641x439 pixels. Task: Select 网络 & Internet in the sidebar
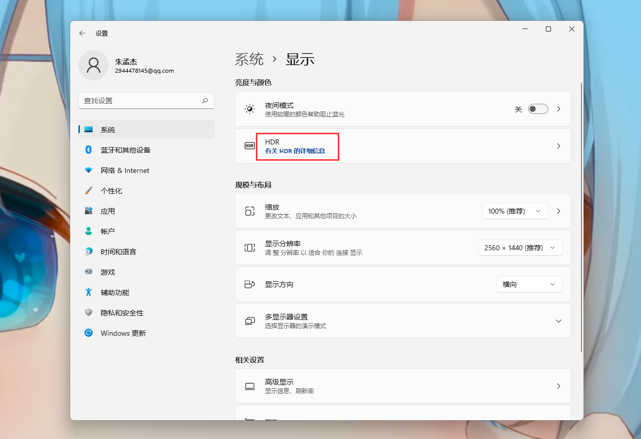tap(147, 170)
